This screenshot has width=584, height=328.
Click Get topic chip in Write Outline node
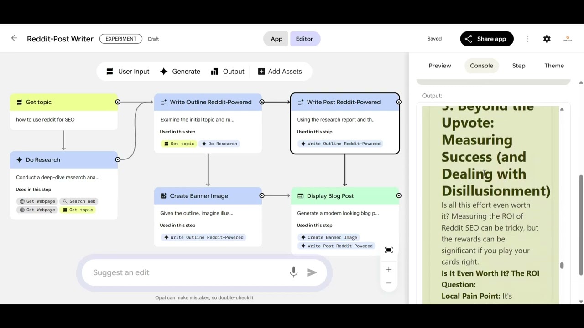(x=179, y=143)
